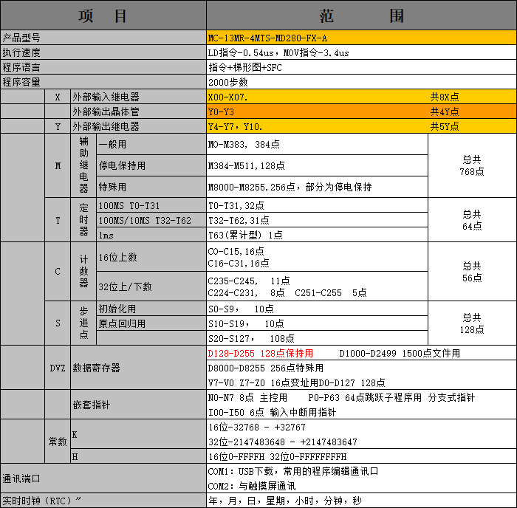Select the M8000-M8255 special relay cell

coord(317,187)
